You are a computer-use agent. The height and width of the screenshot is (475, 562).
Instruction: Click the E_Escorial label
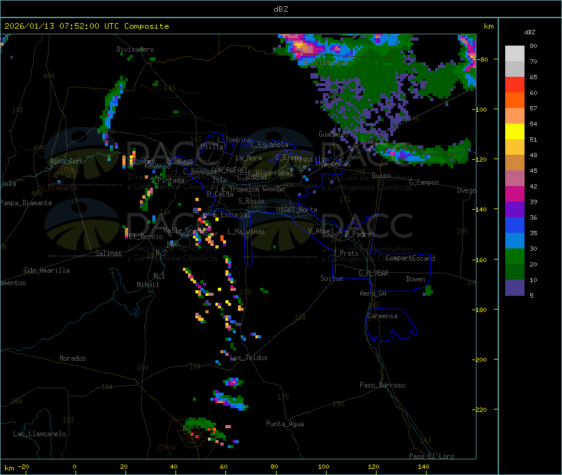click(232, 215)
